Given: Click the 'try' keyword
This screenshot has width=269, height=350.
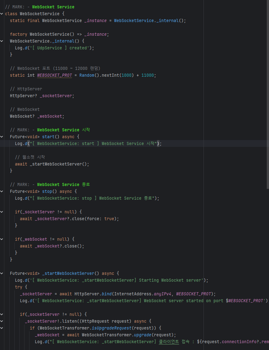Looking at the screenshot, I should pos(19,287).
